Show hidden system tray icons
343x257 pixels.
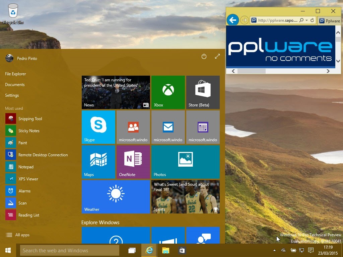pos(275,250)
